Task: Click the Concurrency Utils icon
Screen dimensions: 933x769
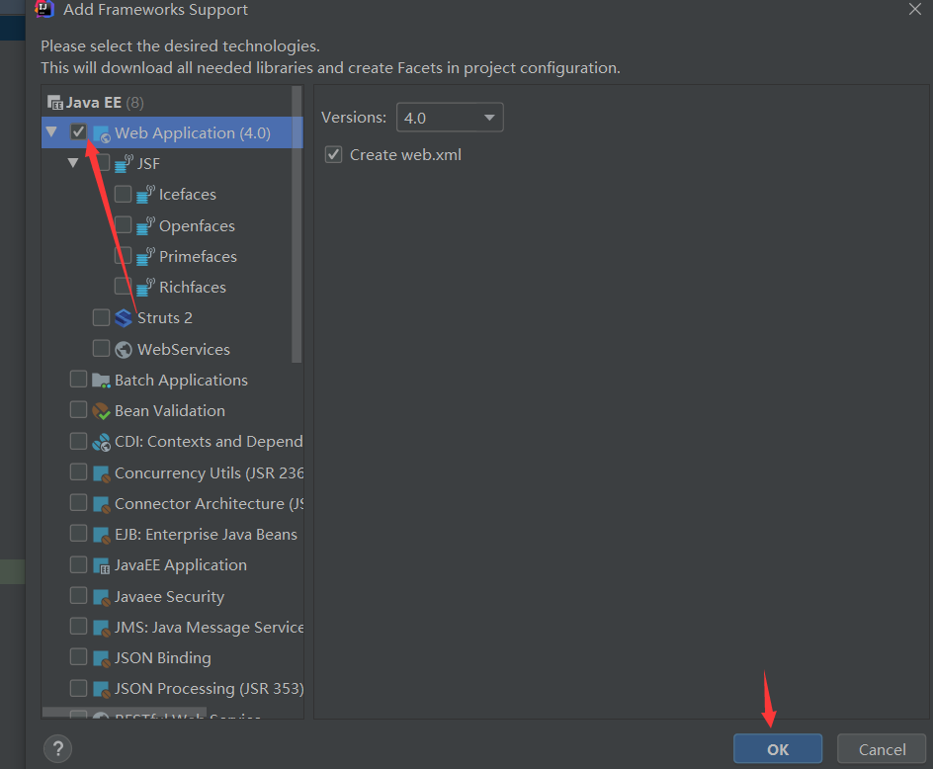Action: [x=102, y=473]
